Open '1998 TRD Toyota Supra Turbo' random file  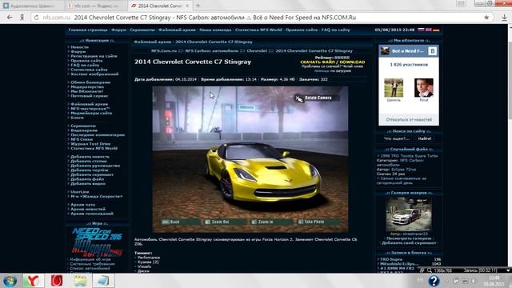409,156
